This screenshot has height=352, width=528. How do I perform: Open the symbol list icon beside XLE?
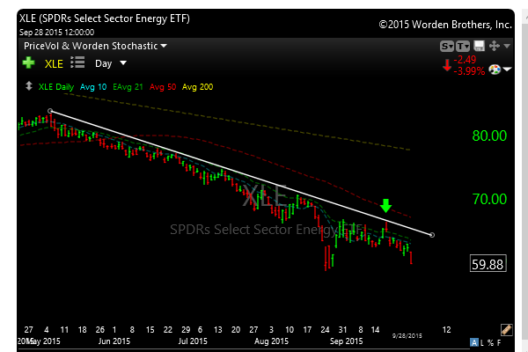[x=77, y=62]
